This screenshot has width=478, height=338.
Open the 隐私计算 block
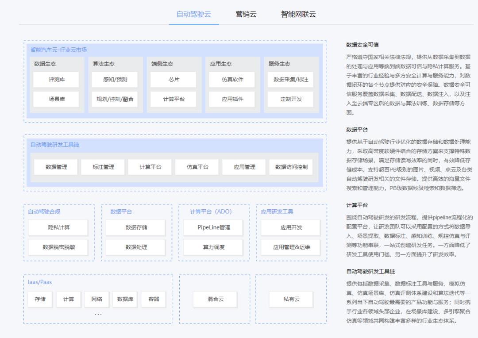click(x=58, y=227)
